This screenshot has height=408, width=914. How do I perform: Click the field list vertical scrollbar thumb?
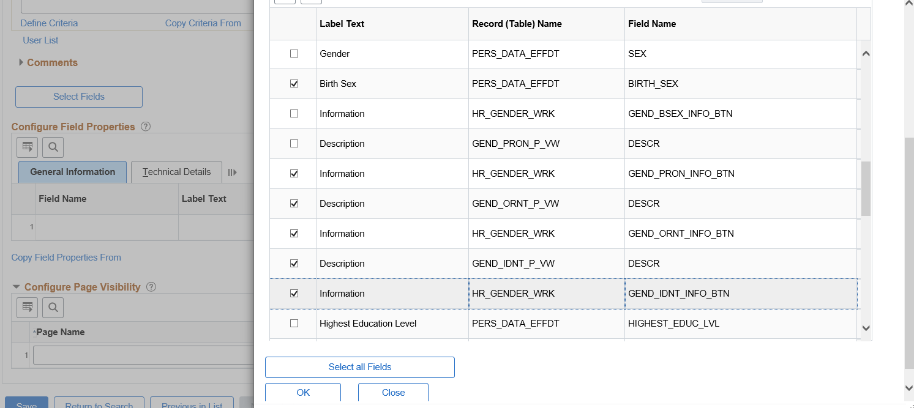[x=866, y=188]
